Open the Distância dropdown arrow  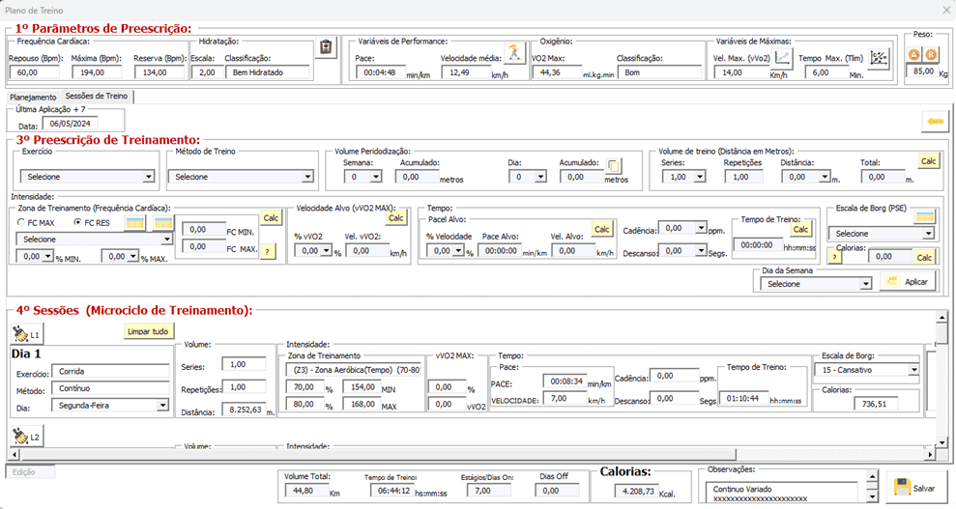(825, 177)
